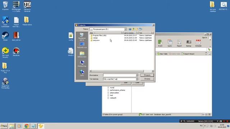Open the recorder bar dropdown arrow

pos(217,121)
